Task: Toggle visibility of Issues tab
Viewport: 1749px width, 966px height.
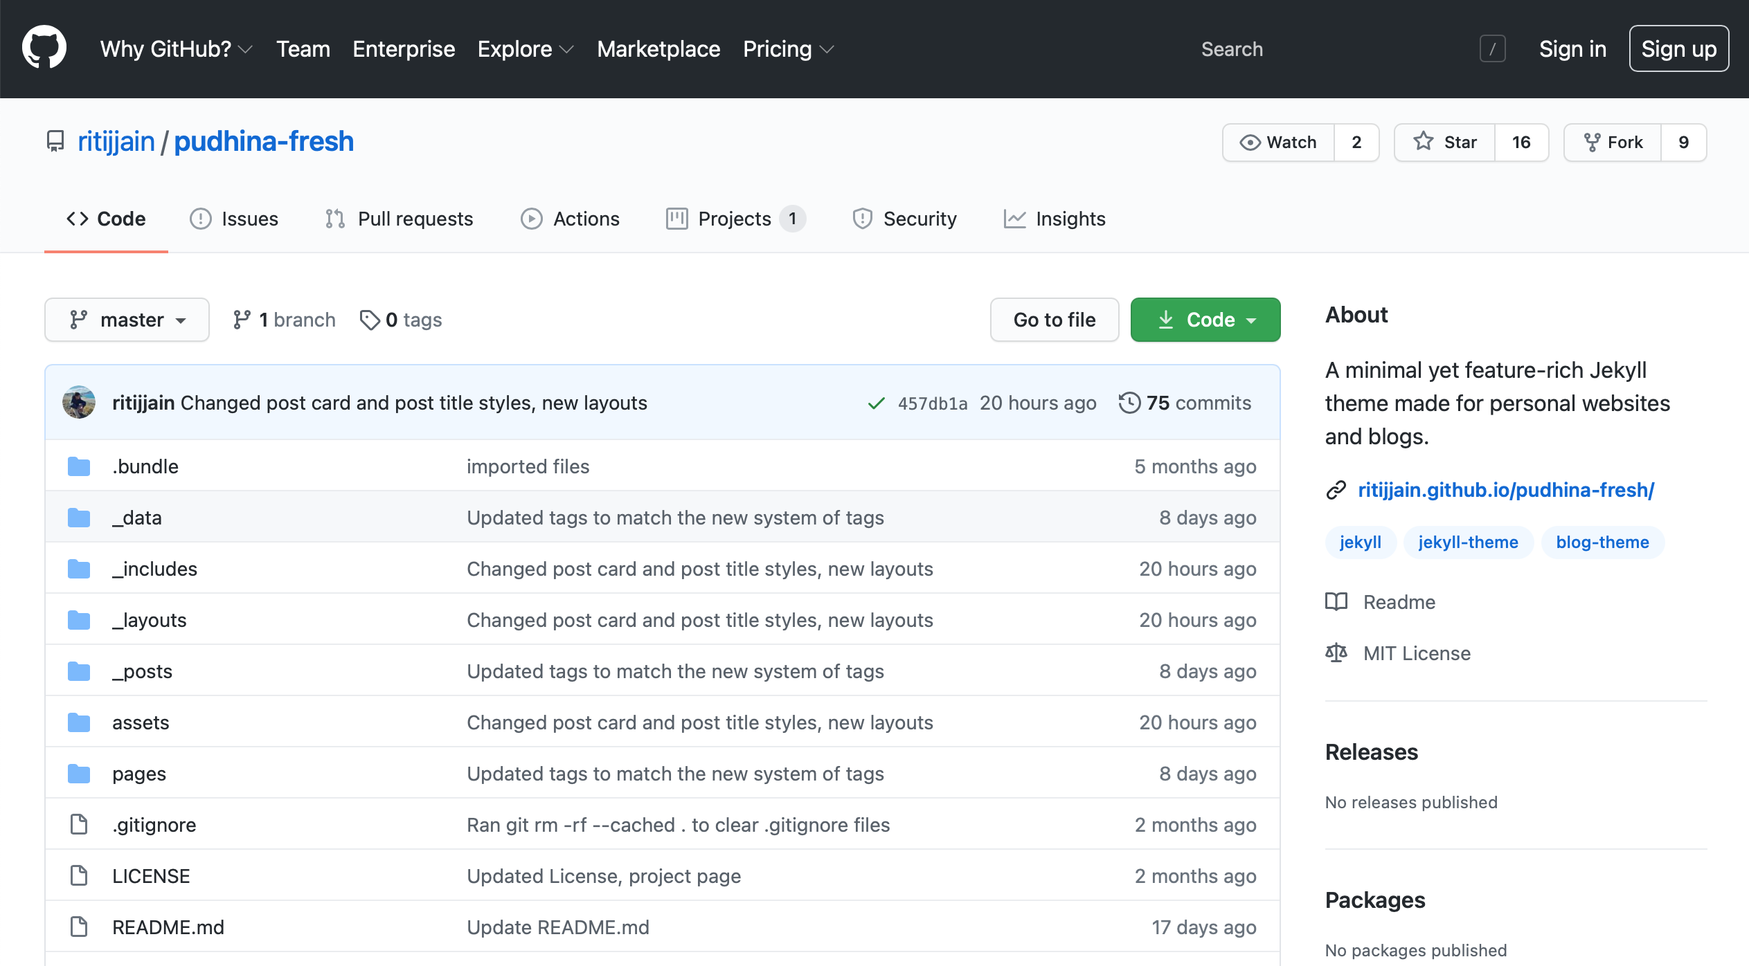Action: pyautogui.click(x=235, y=218)
